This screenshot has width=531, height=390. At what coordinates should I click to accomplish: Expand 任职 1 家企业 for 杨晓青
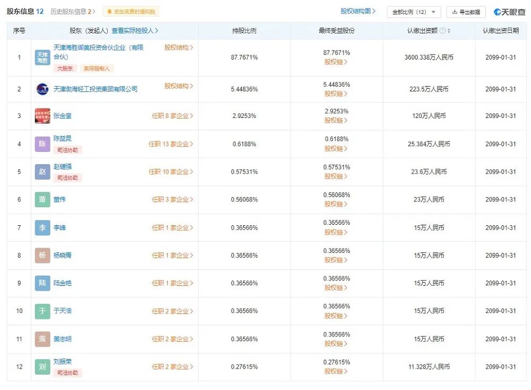click(x=173, y=256)
